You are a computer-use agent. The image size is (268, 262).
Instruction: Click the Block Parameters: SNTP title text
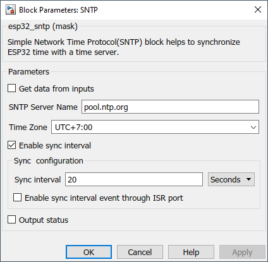pyautogui.click(x=58, y=10)
